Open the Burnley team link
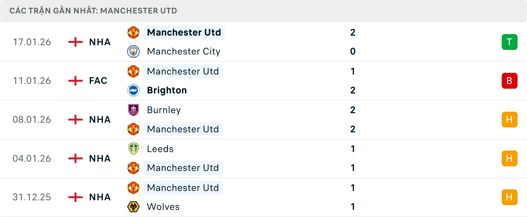 (x=164, y=110)
